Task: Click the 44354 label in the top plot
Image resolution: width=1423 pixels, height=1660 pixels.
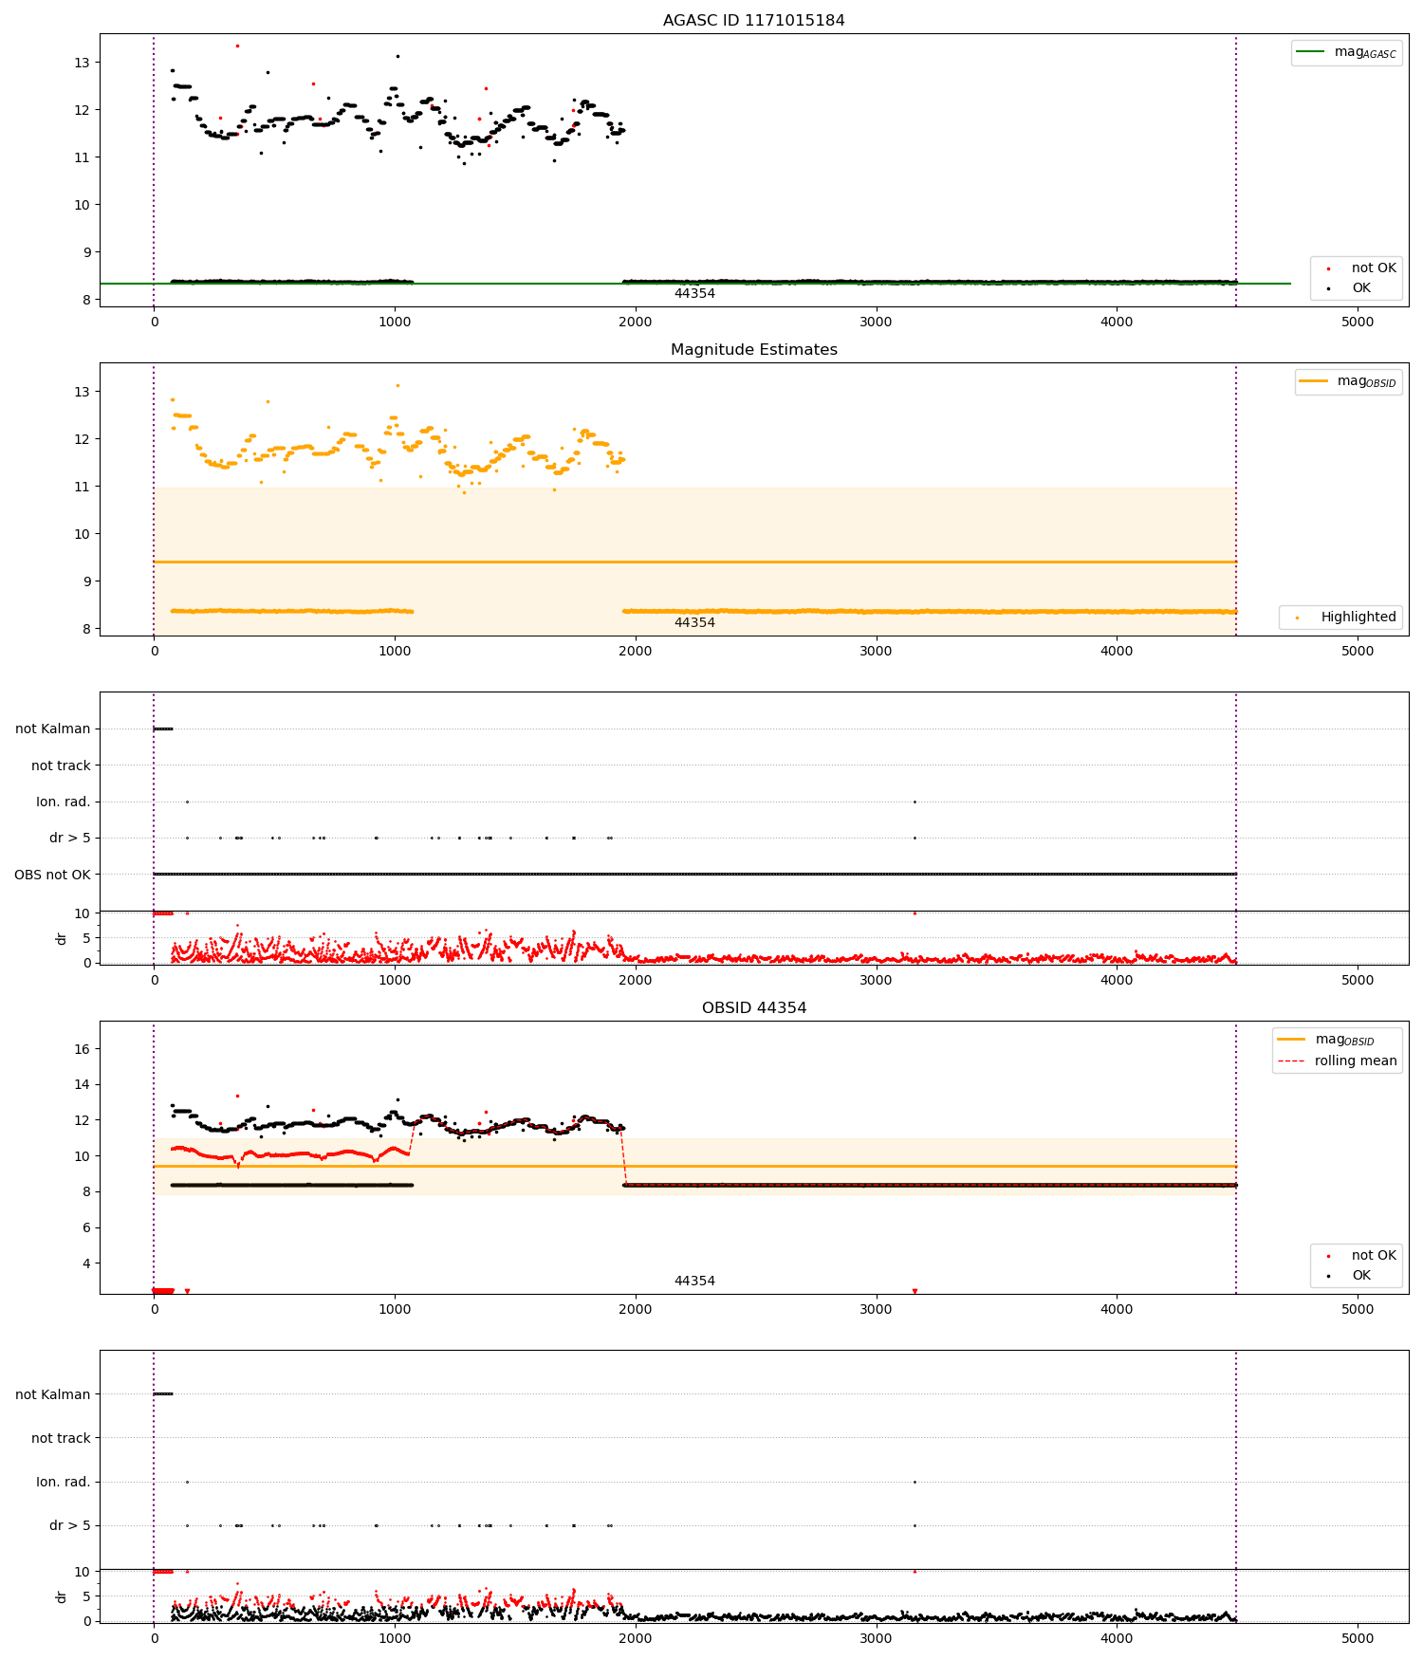Action: coord(694,293)
